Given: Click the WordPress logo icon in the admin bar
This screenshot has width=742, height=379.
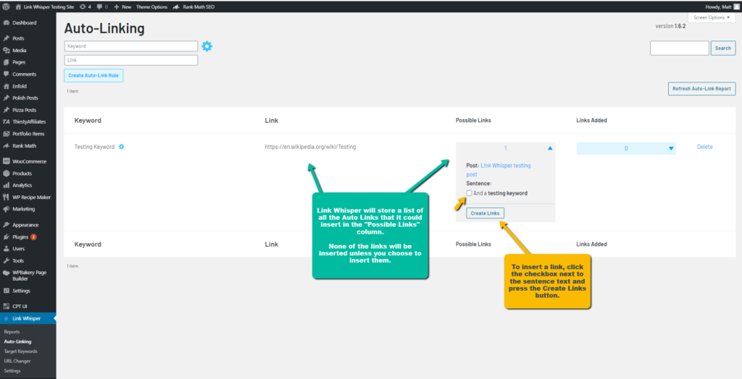Looking at the screenshot, I should pos(6,7).
